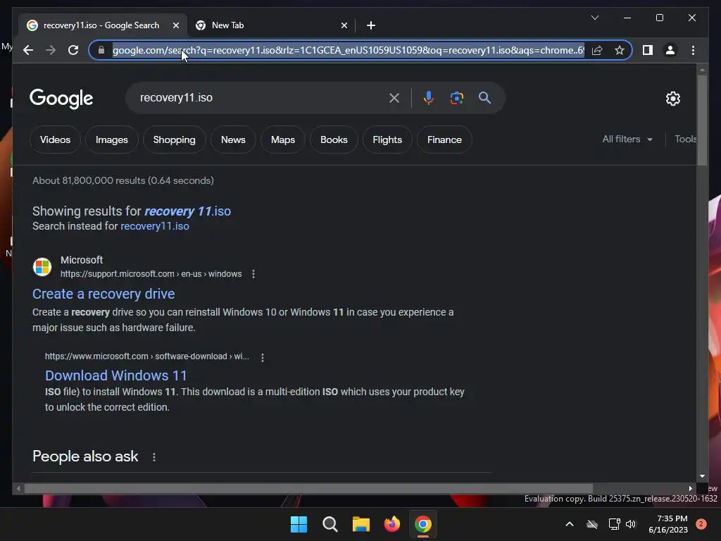
Task: Open the network status tray icon
Action: coord(614,524)
